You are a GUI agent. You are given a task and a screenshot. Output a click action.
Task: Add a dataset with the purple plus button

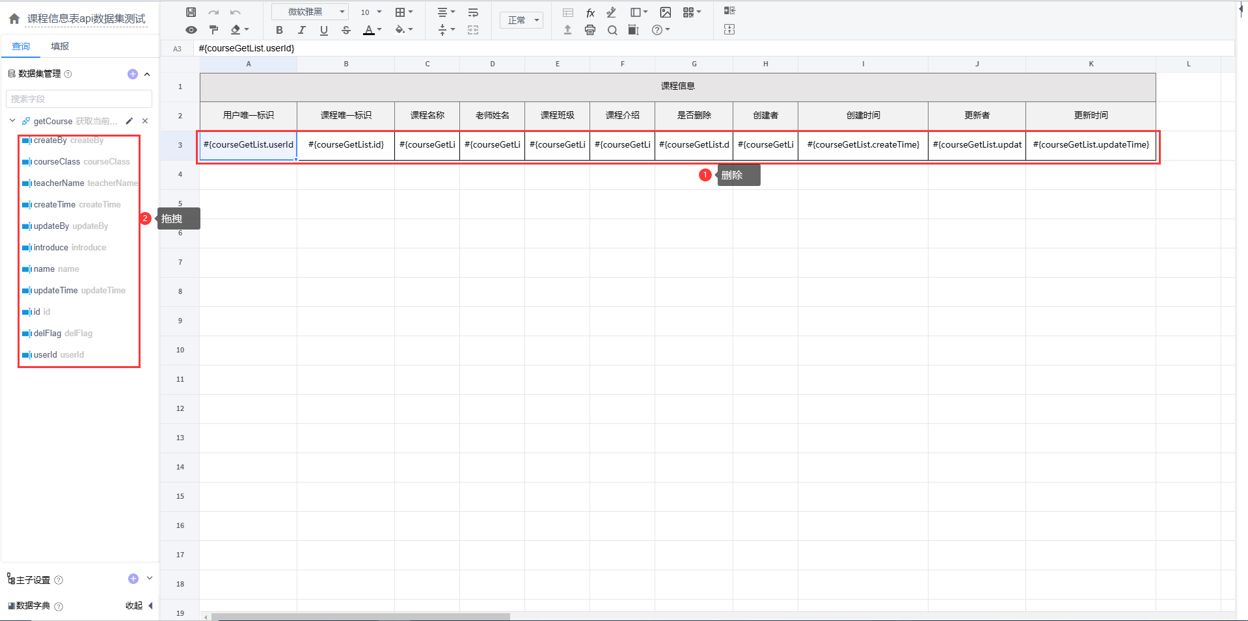point(133,74)
